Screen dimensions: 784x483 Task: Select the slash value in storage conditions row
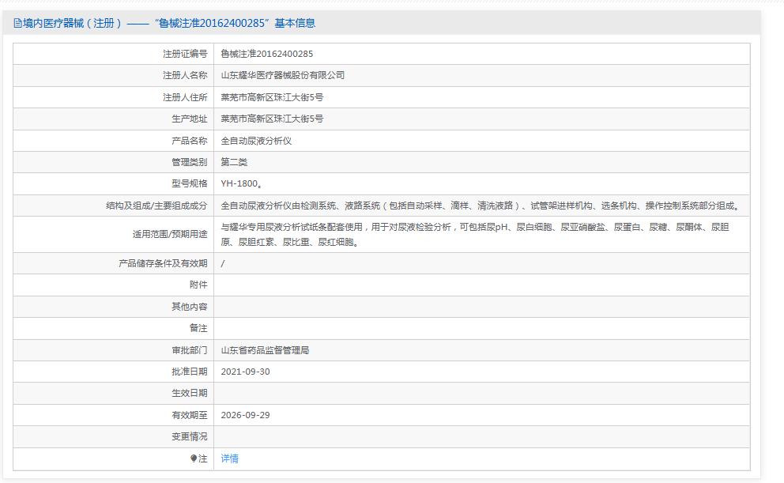click(223, 263)
